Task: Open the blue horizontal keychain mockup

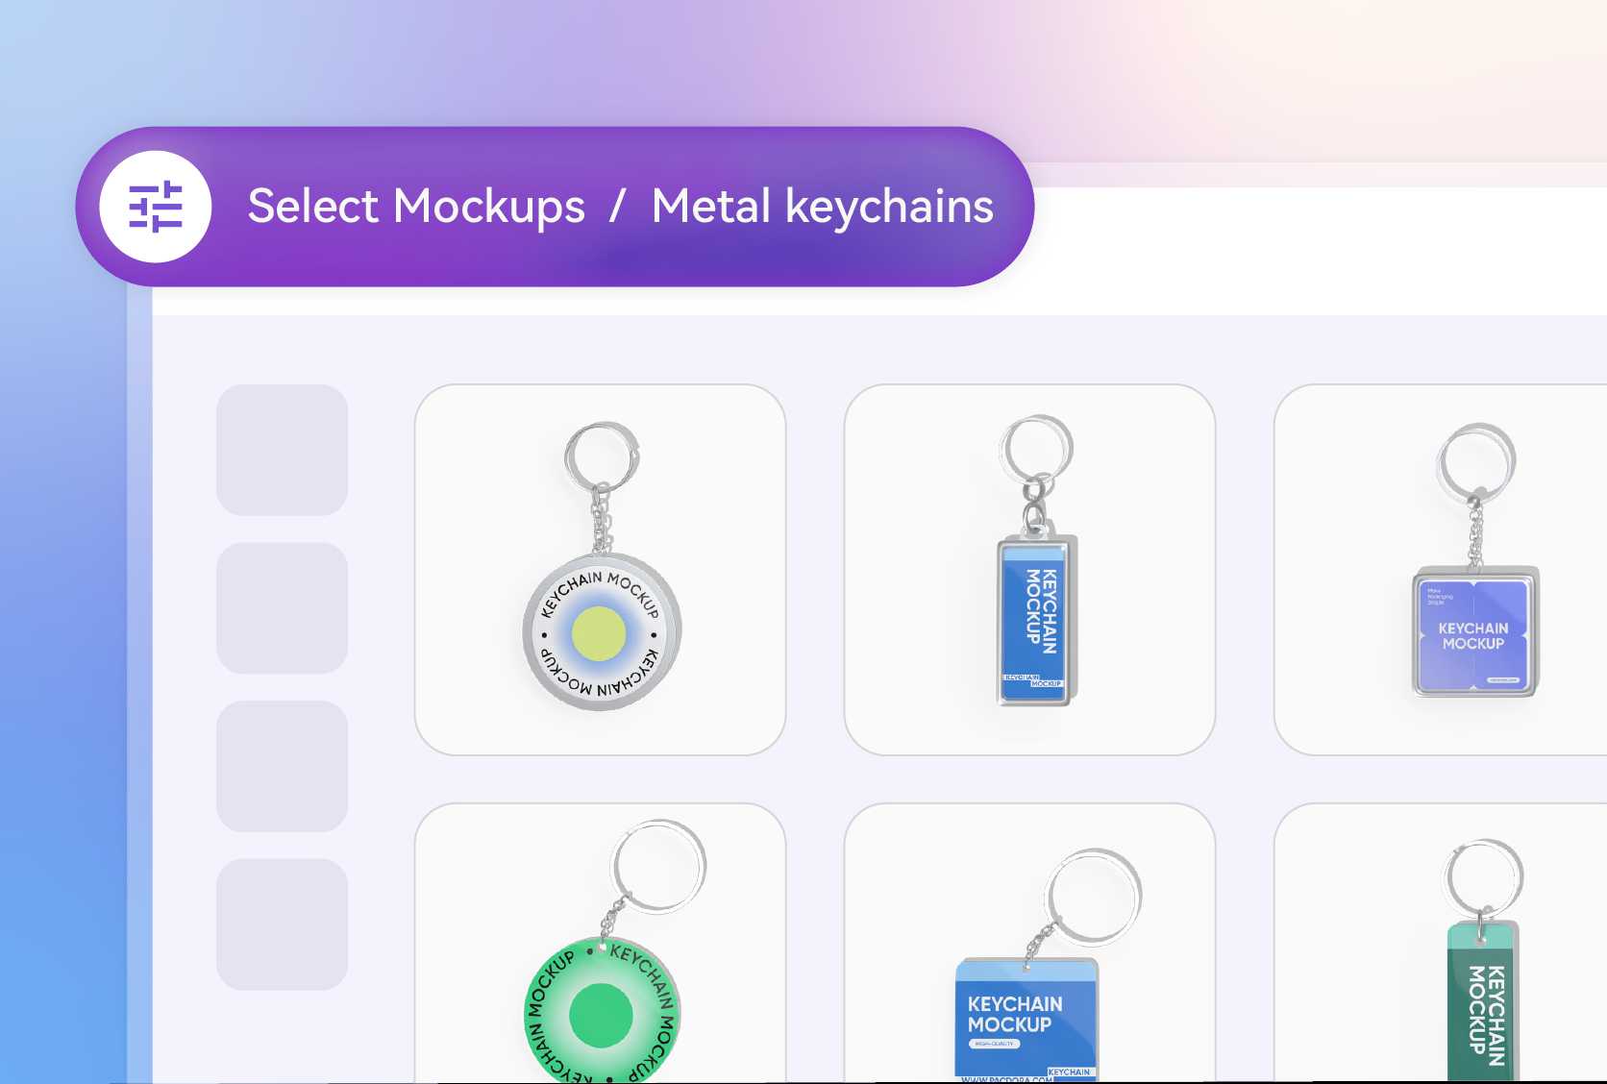Action: 1030,944
